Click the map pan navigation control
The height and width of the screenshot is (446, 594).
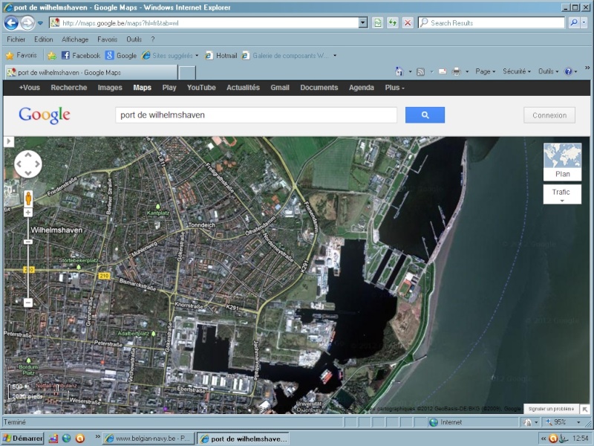coord(28,164)
